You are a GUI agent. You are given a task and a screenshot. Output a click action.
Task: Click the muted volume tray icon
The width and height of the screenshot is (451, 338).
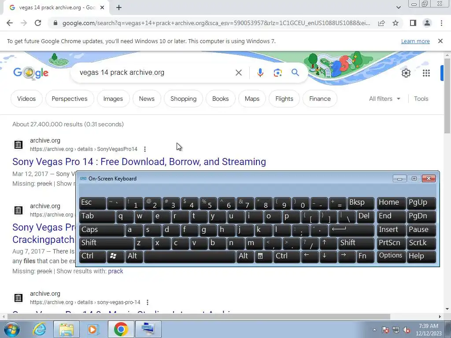coord(407,330)
